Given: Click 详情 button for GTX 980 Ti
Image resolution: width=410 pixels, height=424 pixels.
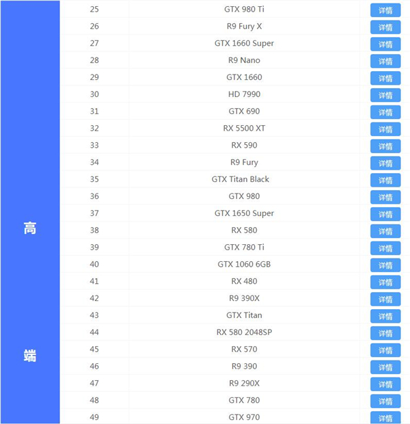Looking at the screenshot, I should pos(385,10).
